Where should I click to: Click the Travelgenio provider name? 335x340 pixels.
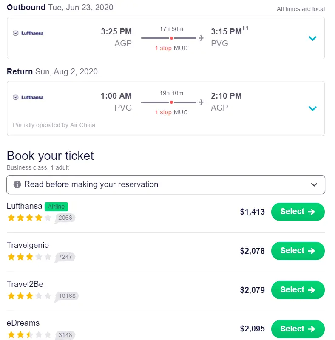[x=28, y=245]
